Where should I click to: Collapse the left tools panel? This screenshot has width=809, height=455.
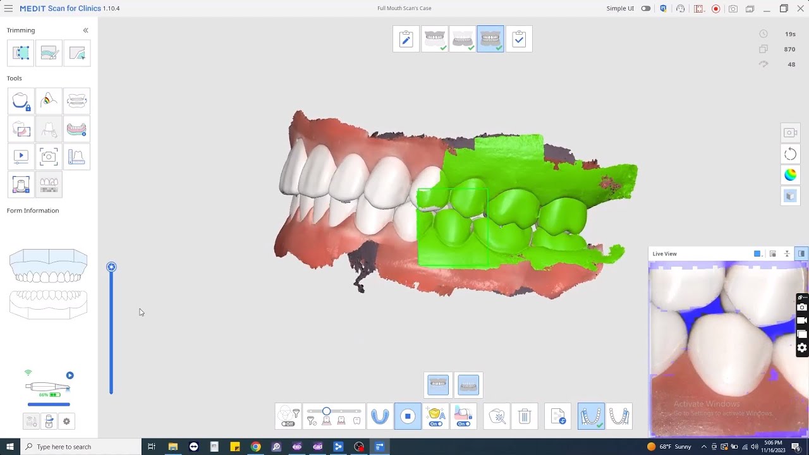click(85, 30)
